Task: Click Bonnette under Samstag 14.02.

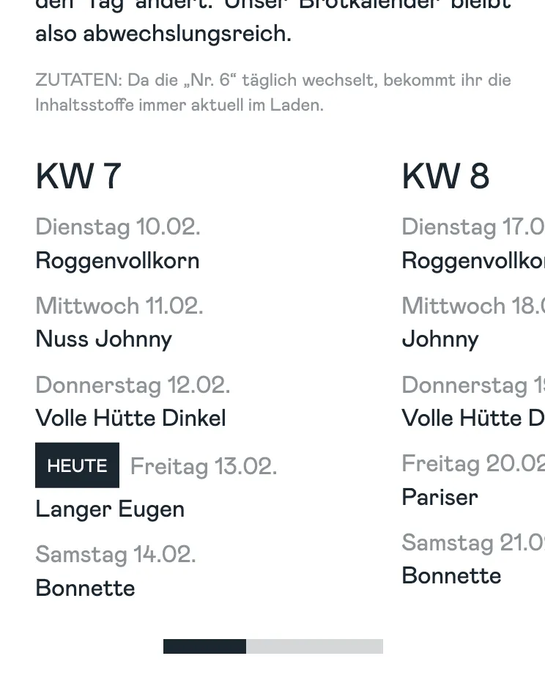Action: pos(85,588)
